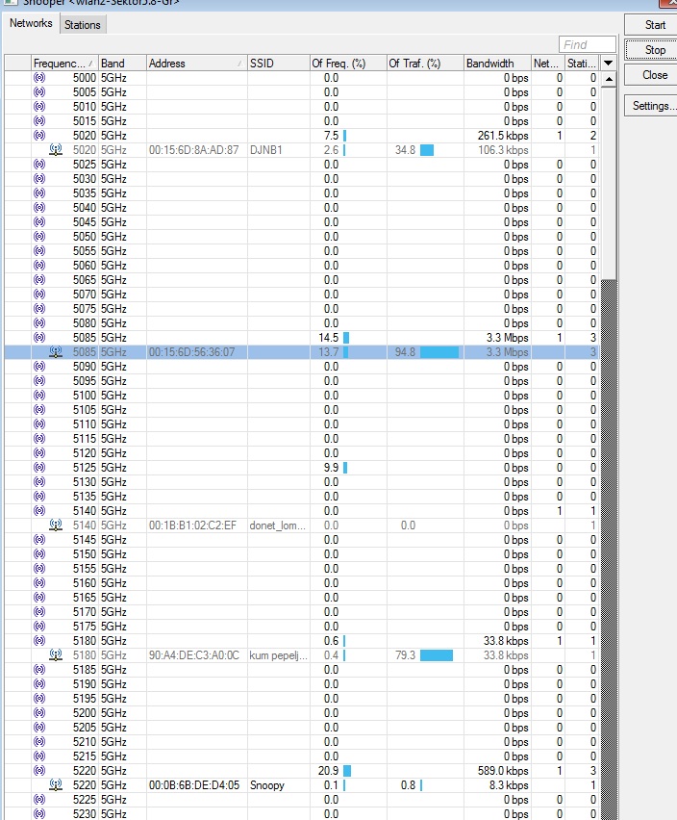Click the frequency icon in the 5035 row
677x820 pixels.
tap(39, 193)
